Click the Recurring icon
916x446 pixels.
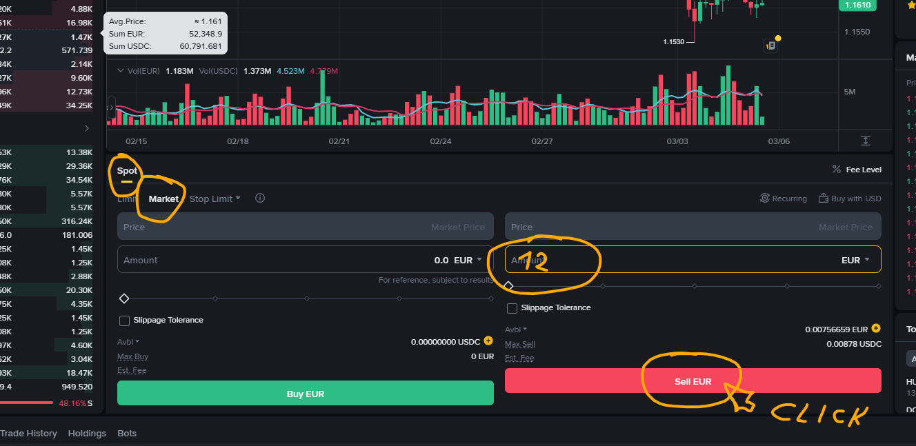pos(765,199)
